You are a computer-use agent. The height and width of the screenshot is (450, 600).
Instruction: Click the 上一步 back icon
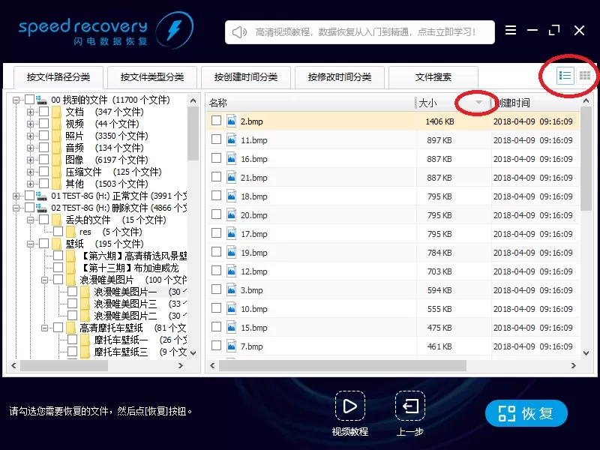click(x=410, y=406)
